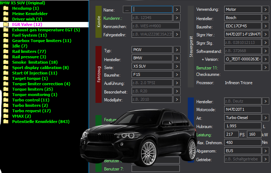Select the BMW X5 SUV (Original) root node

coord(22,3)
